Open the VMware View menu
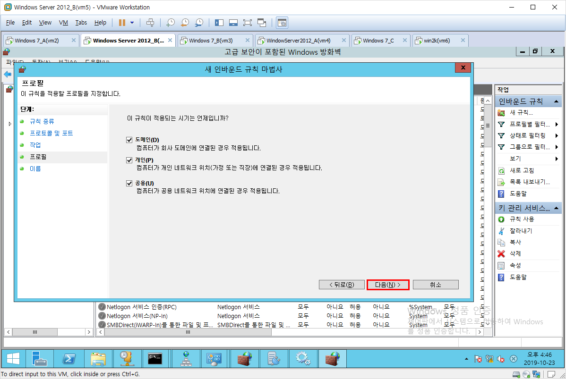Screen dimensions: 566x379 (45, 23)
